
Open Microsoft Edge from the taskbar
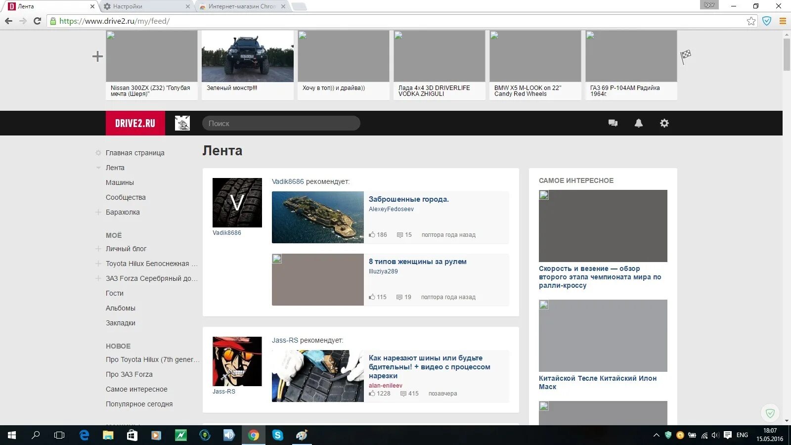tap(84, 435)
